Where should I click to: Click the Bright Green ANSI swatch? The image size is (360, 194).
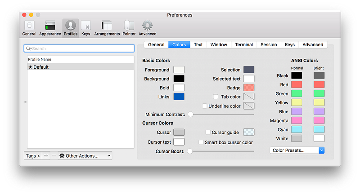click(319, 93)
